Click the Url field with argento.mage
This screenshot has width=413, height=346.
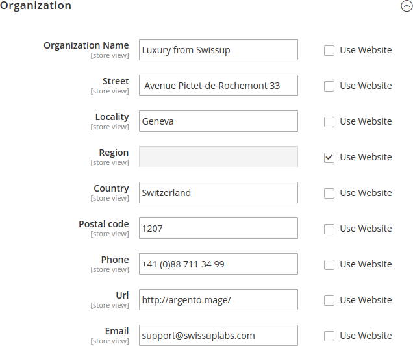(x=218, y=299)
